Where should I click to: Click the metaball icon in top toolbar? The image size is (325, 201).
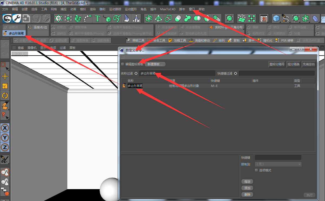tap(187, 18)
